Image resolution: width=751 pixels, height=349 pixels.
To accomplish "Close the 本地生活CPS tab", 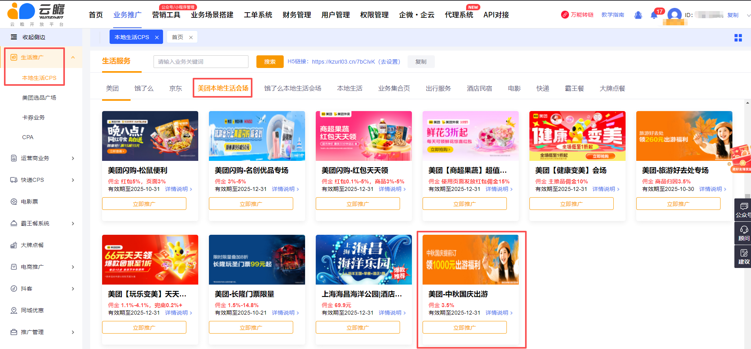I will 157,37.
